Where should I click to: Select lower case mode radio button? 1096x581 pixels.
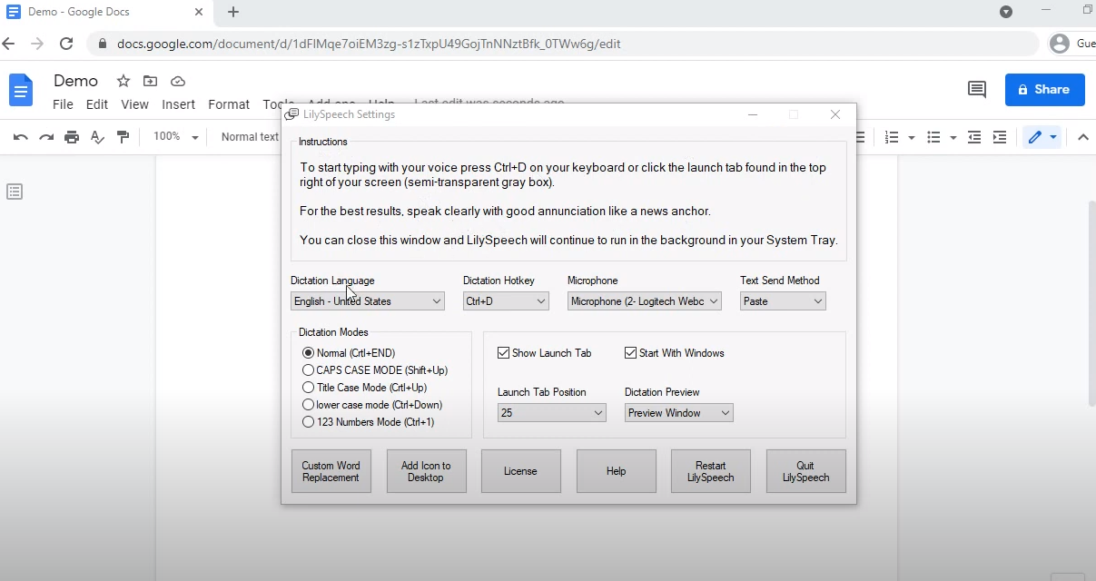coord(309,405)
